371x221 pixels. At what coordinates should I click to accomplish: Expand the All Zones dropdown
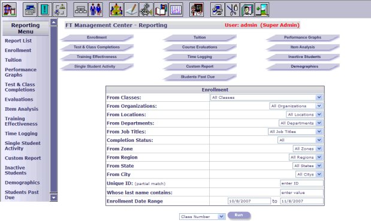click(x=308, y=149)
